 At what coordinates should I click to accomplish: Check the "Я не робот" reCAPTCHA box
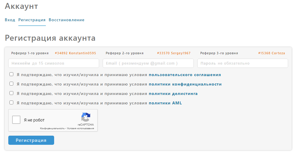pyautogui.click(x=16, y=120)
